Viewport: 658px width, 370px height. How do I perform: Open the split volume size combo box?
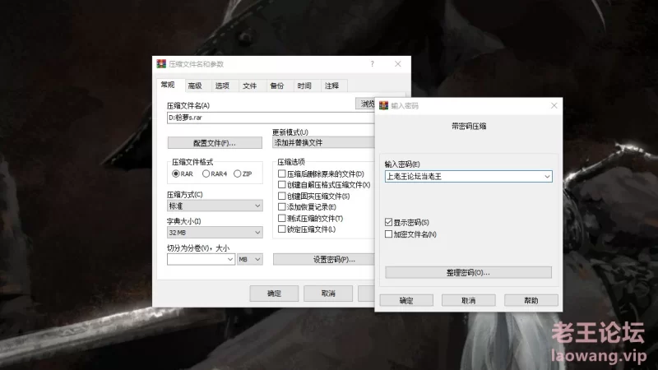(201, 259)
